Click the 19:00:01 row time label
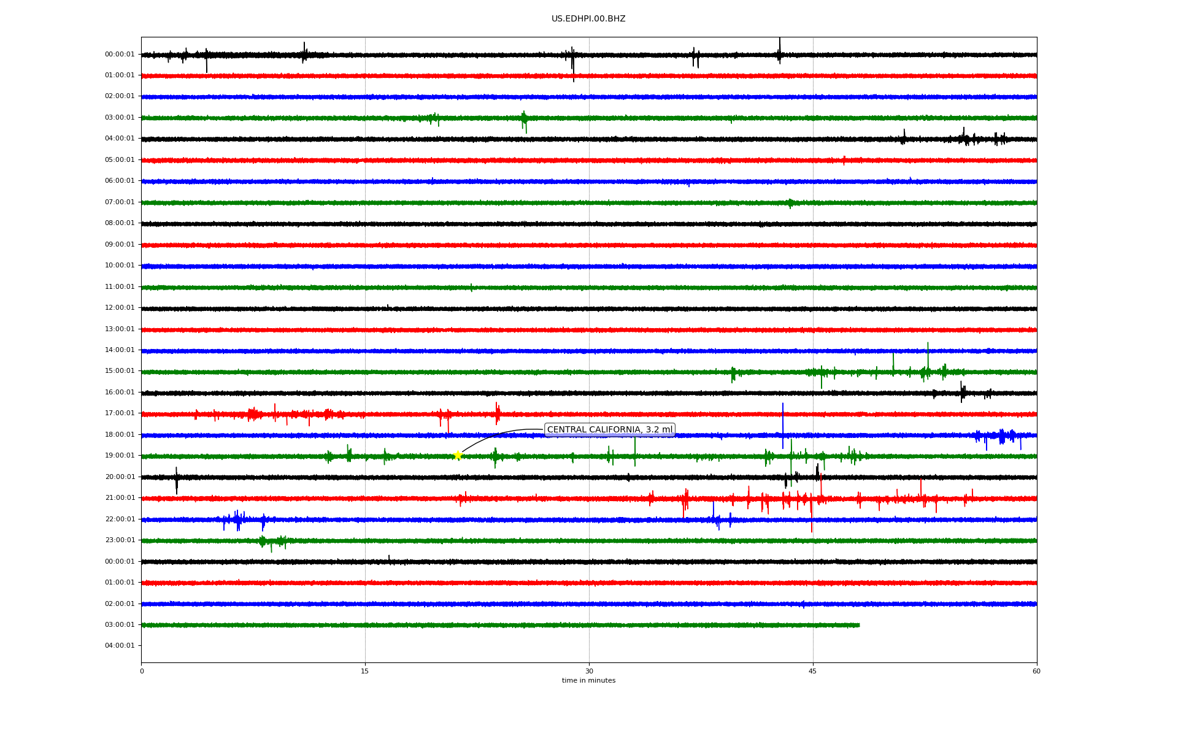1178x736 pixels. 120,456
